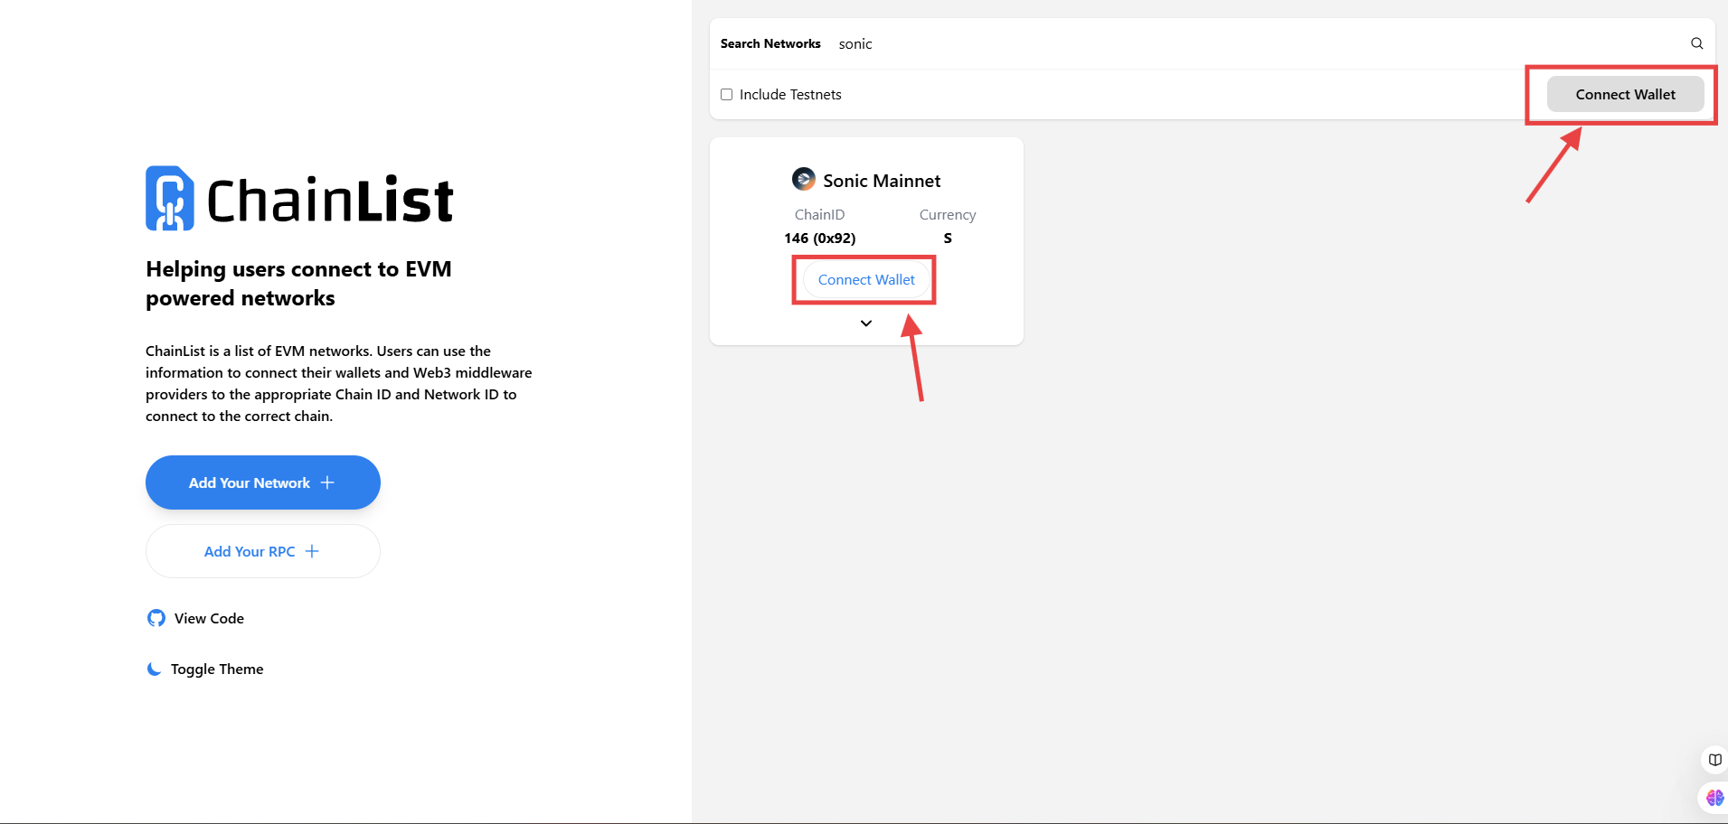Select the Sonic Mainnet title text
The width and height of the screenshot is (1728, 824).
(x=882, y=181)
